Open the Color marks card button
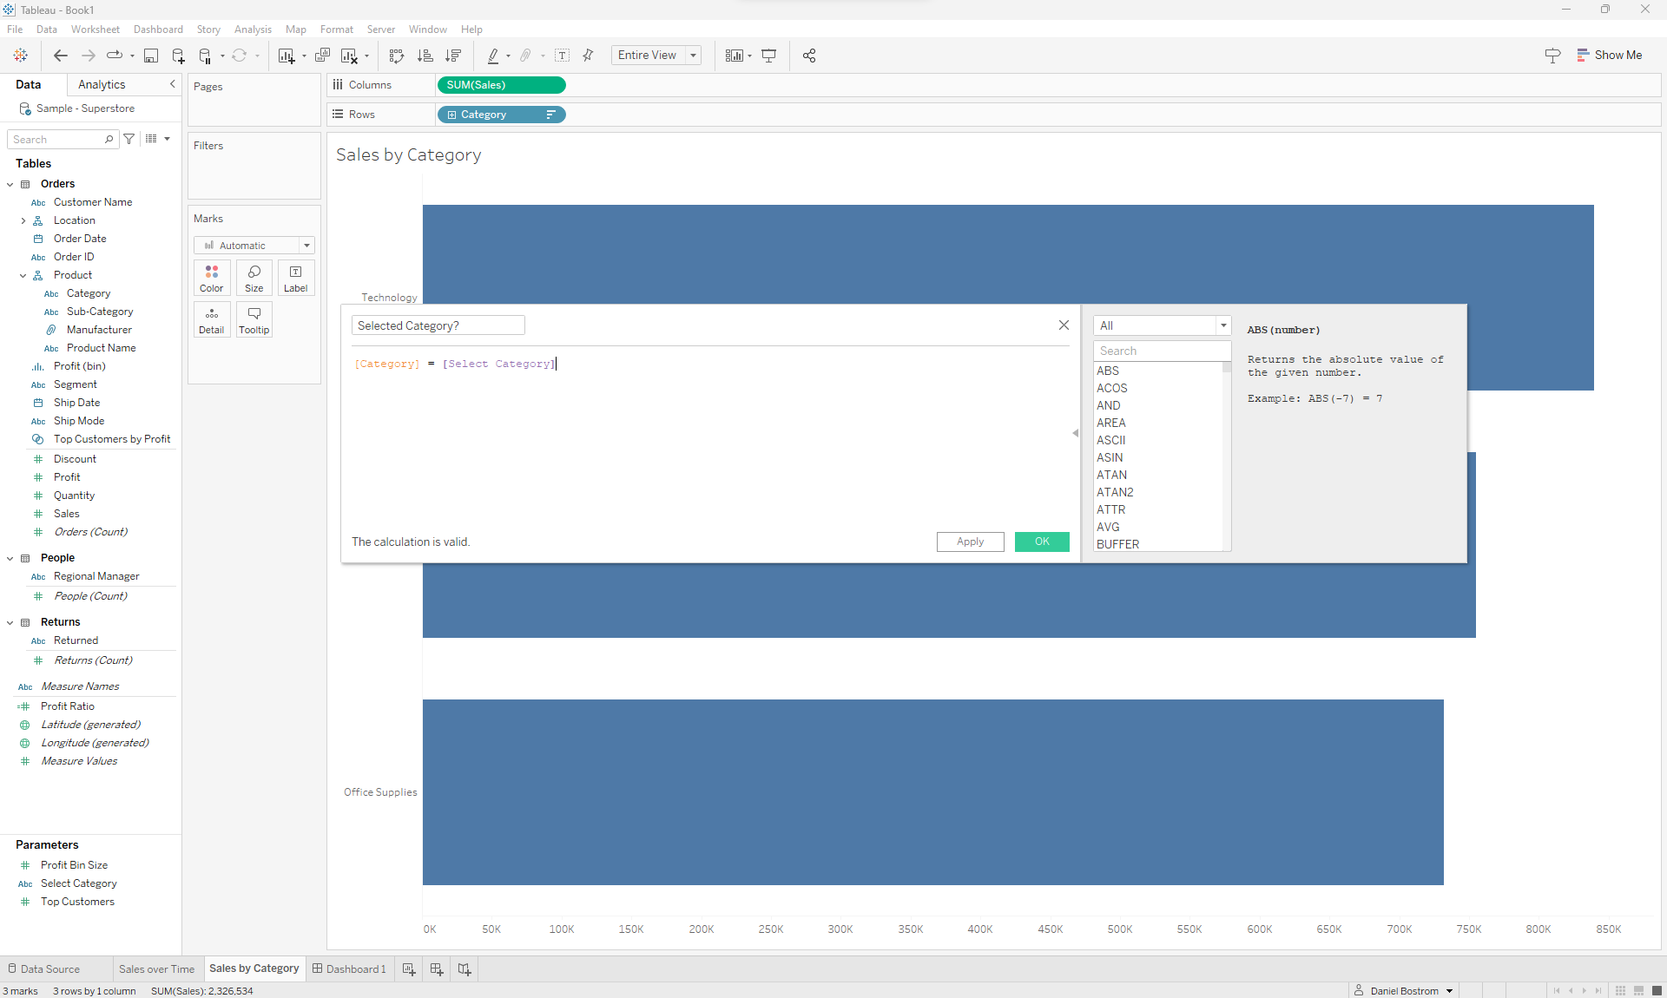This screenshot has width=1667, height=998. click(x=211, y=278)
